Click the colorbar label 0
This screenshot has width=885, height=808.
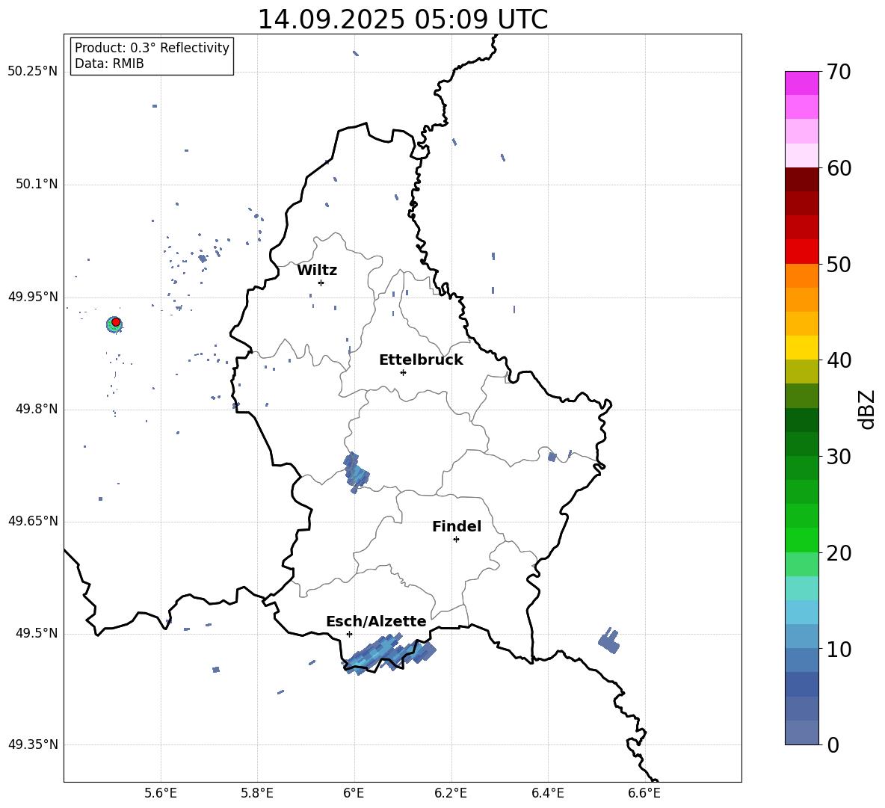click(x=833, y=744)
